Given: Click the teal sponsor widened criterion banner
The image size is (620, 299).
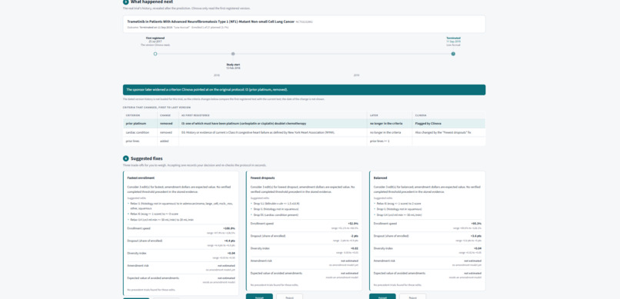Looking at the screenshot, I should [x=304, y=90].
